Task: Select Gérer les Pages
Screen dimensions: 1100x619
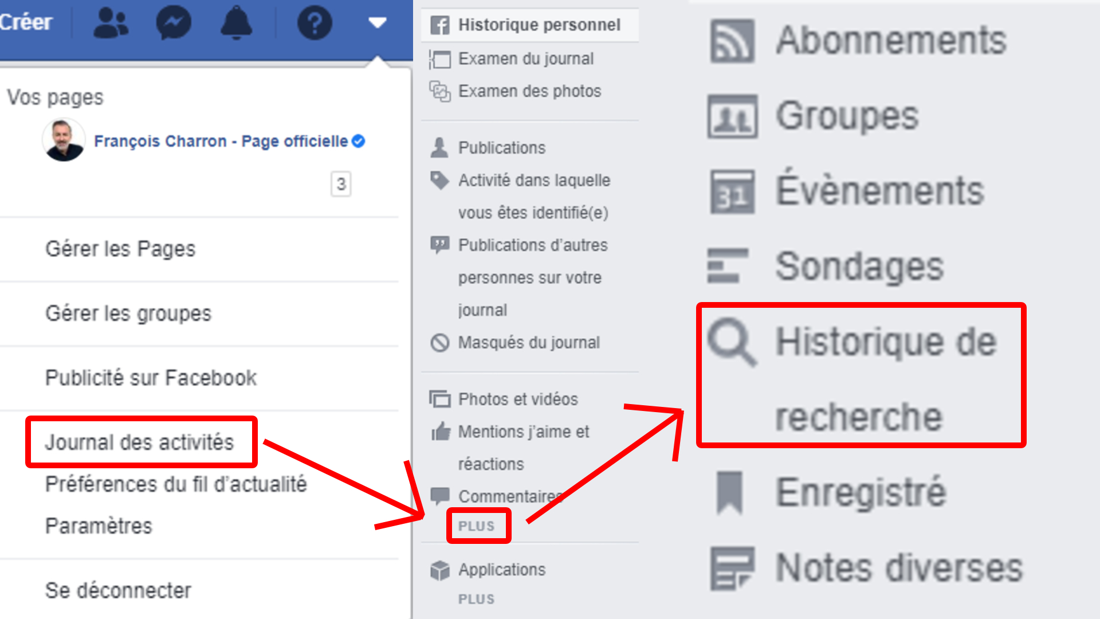Action: point(120,249)
